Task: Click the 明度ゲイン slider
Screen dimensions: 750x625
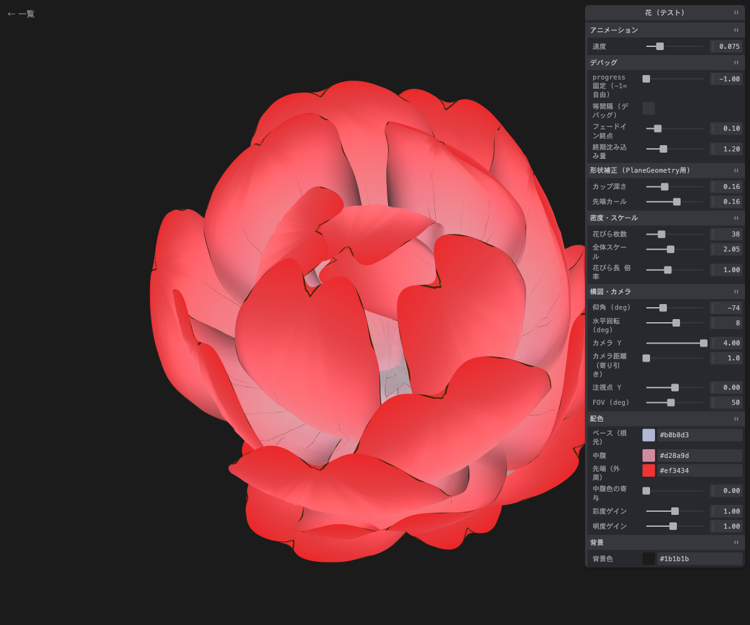Action: [675, 526]
